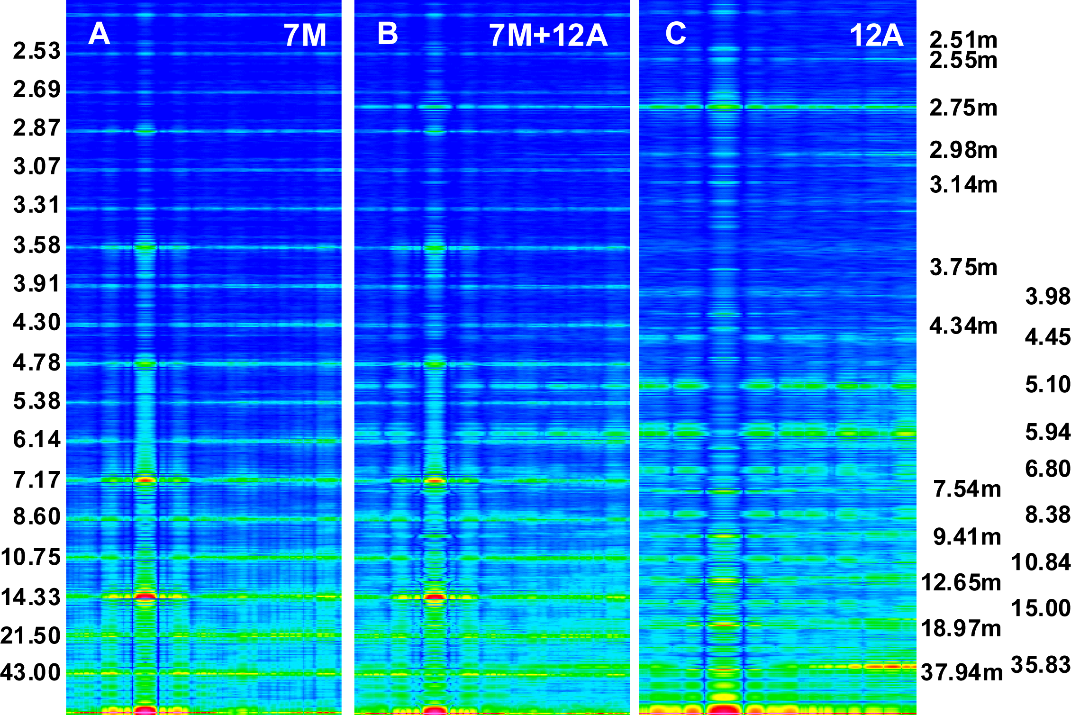Screen dimensions: 1071x715
Task: Click the 5.94 far-right label
Action: 1048,432
